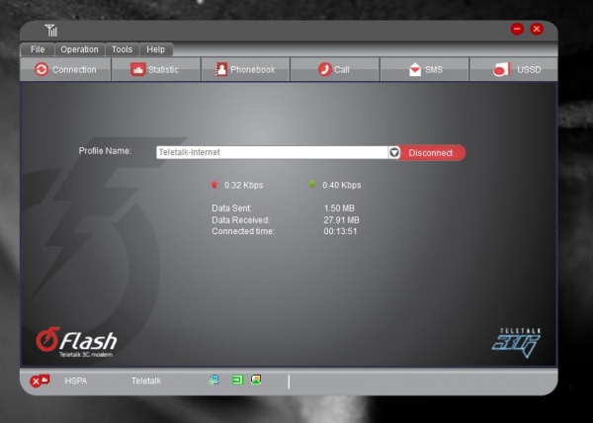
Task: Click the Flash Teletalk 3G modem logo
Action: click(76, 342)
